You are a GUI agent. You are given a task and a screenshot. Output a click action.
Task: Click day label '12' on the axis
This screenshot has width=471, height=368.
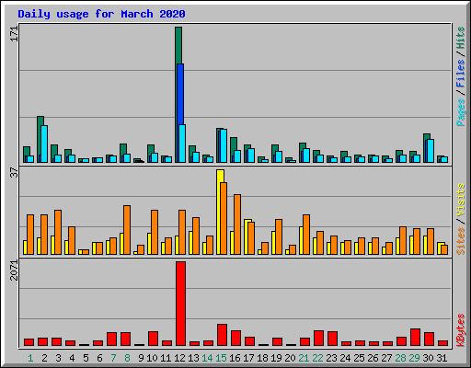pyautogui.click(x=179, y=358)
